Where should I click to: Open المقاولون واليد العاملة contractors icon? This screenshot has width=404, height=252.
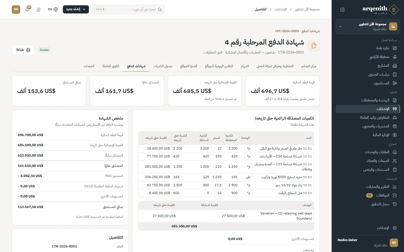coord(395,118)
